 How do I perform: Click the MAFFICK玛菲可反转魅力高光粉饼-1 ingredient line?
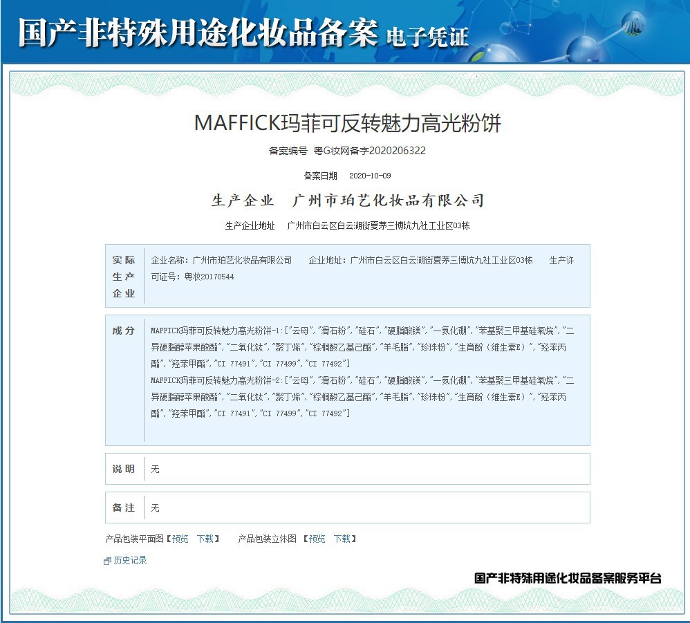(362, 347)
